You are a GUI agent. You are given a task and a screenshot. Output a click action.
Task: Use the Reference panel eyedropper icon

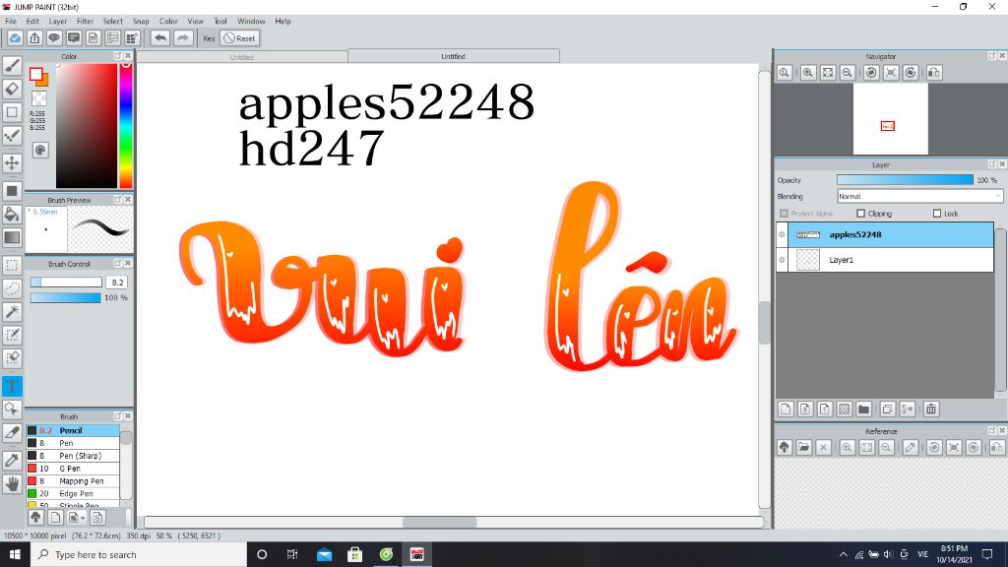(x=911, y=448)
